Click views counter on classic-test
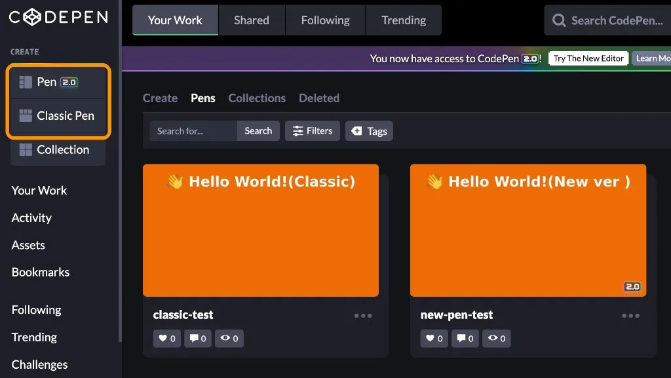Screen dimensions: 671x378 point(229,338)
